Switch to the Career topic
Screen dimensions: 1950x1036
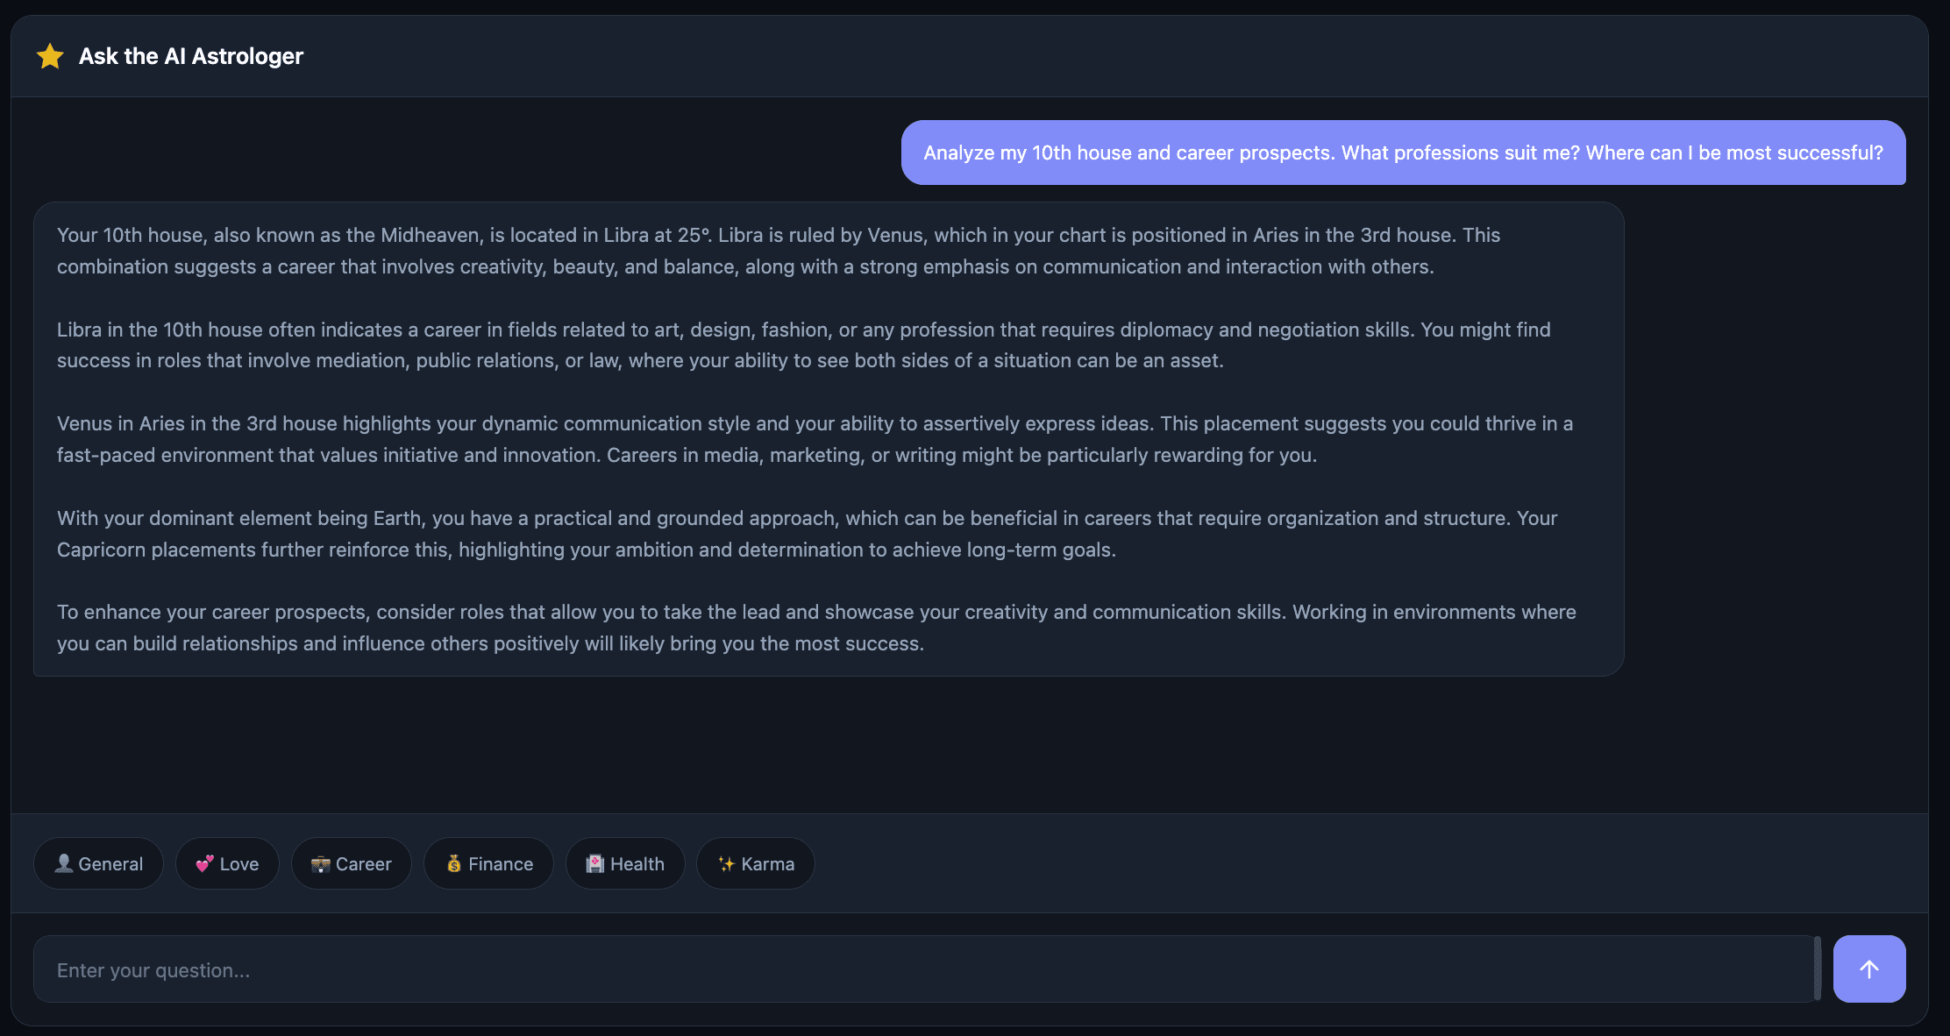(351, 863)
